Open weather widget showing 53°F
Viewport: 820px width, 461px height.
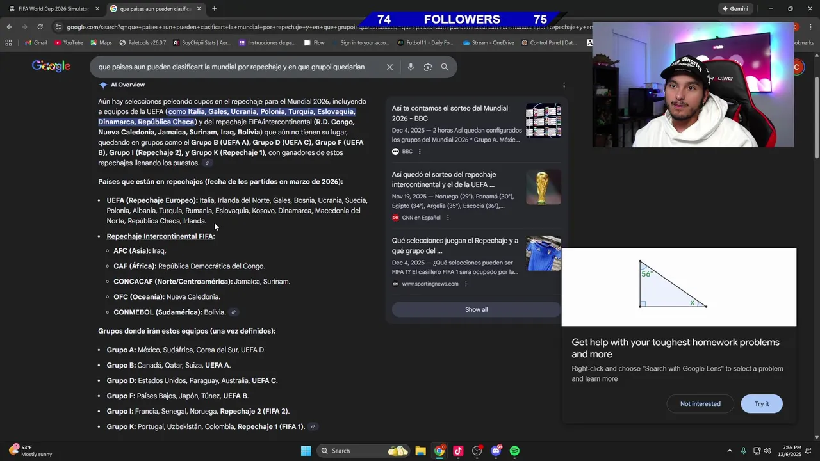point(30,451)
